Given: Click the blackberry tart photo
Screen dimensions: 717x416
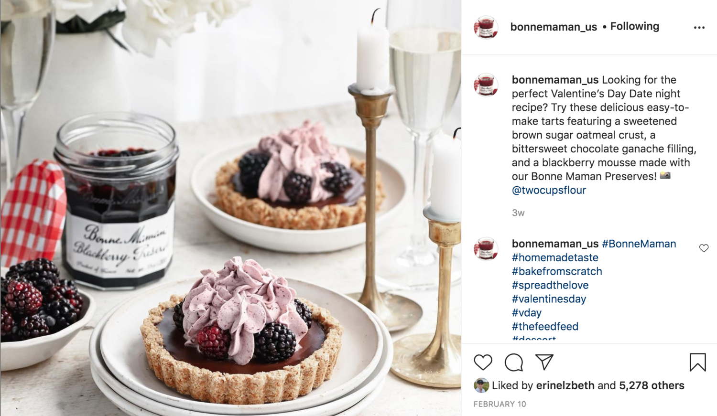Looking at the screenshot, I should pos(230,208).
